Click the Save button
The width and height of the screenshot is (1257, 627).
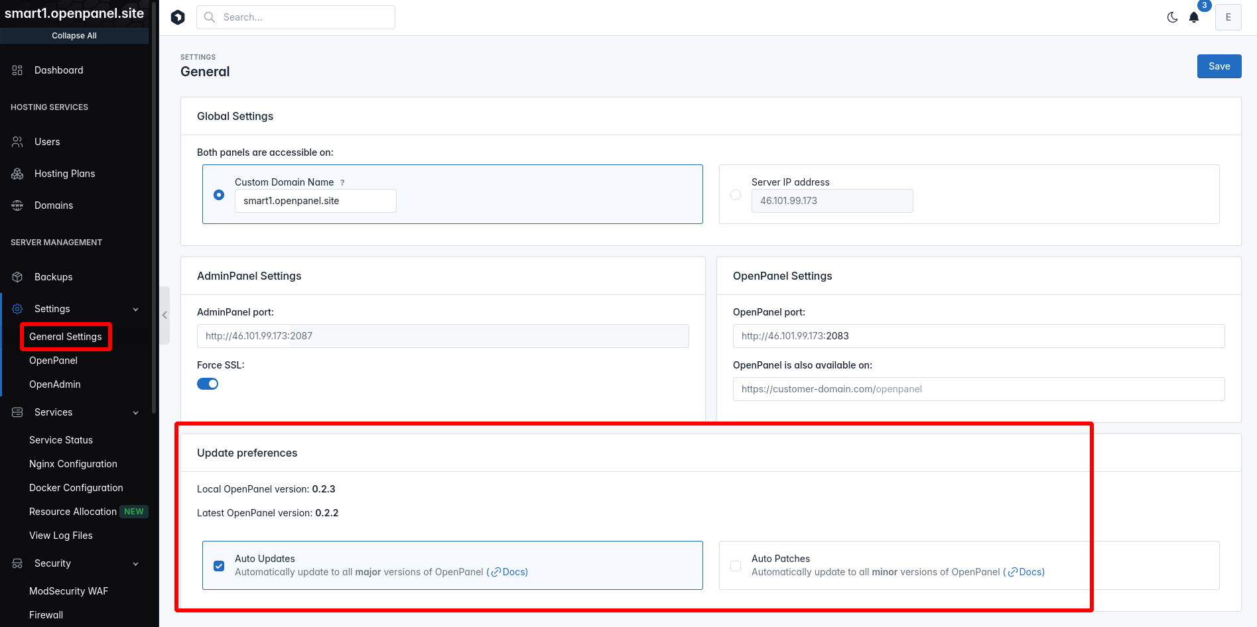click(x=1219, y=66)
